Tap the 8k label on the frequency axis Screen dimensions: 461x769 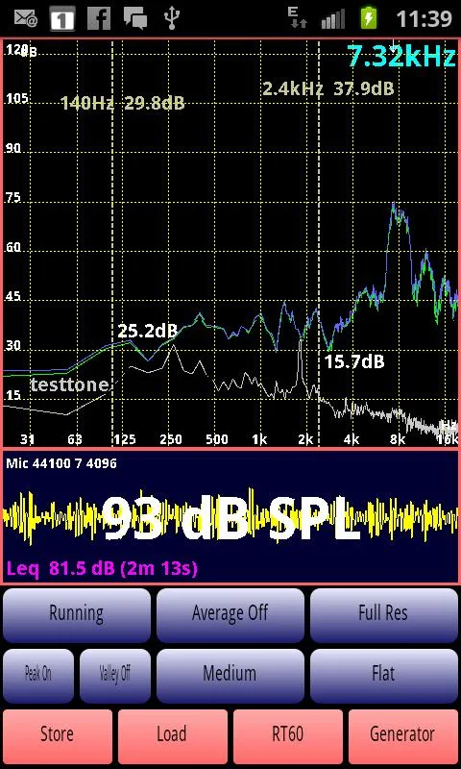click(398, 439)
